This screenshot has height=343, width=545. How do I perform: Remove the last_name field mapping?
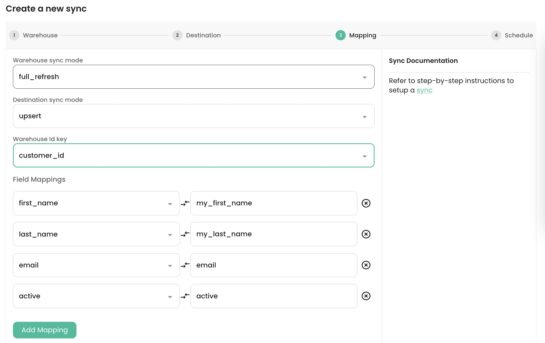click(x=366, y=234)
